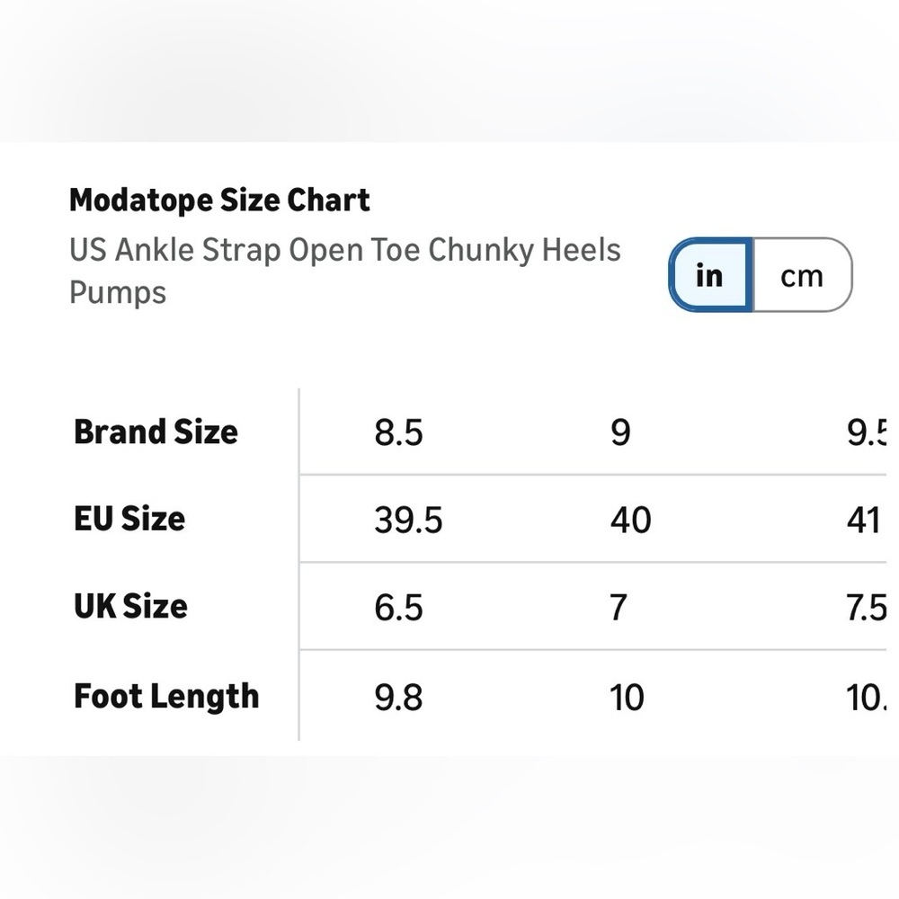899x899 pixels.
Task: Click UK size 7 value
Action: 619,608
